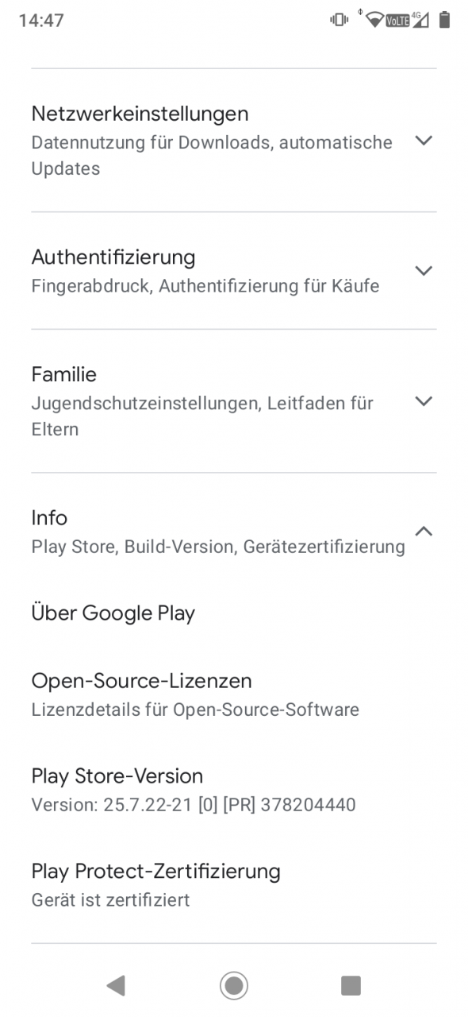This screenshot has width=468, height=1017.
Task: Tap the Android back navigation button
Action: 116,985
